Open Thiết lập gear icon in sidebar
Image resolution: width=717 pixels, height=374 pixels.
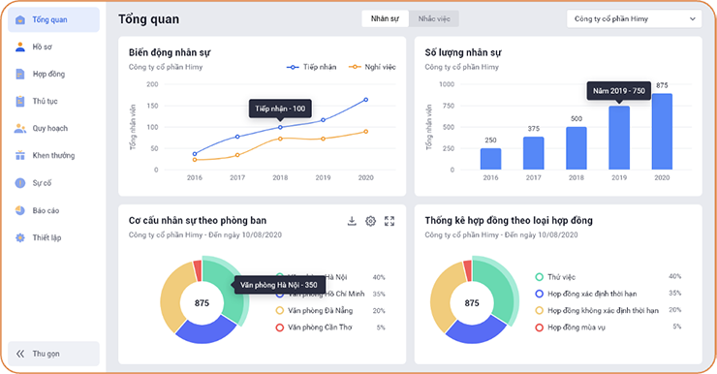coord(20,237)
